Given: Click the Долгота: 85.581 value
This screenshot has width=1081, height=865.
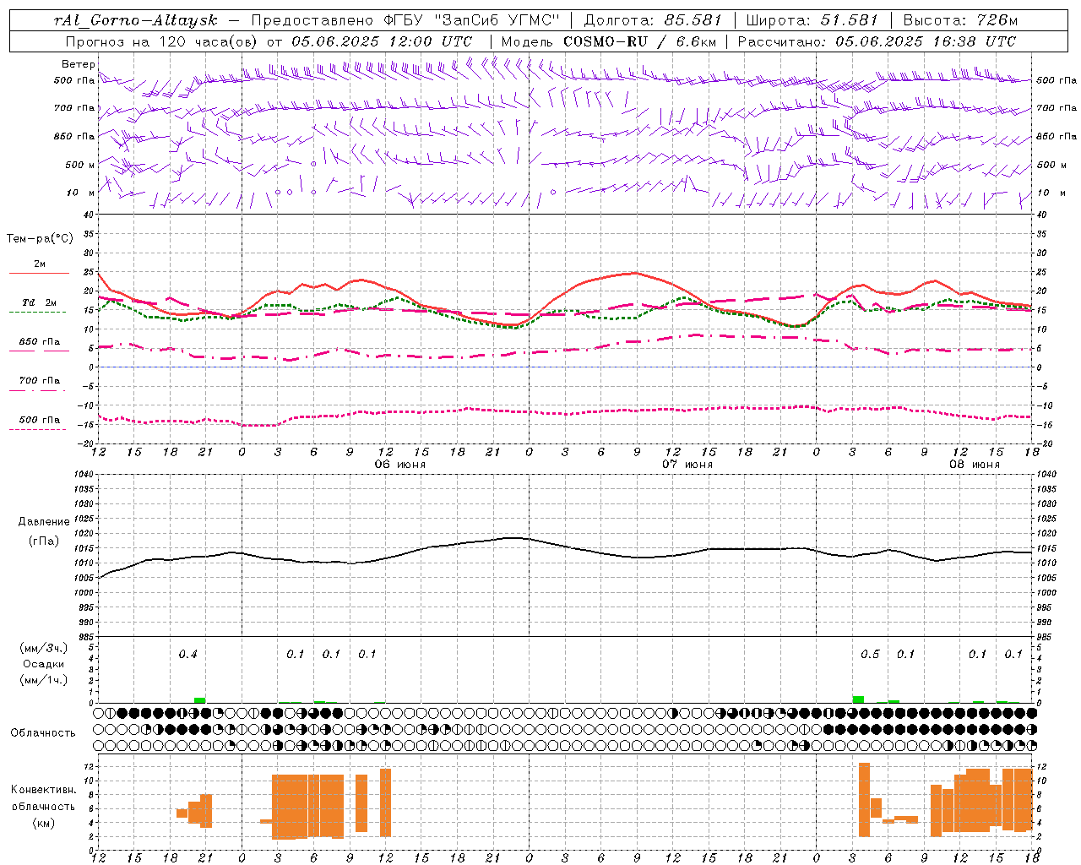Looking at the screenshot, I should click(652, 20).
